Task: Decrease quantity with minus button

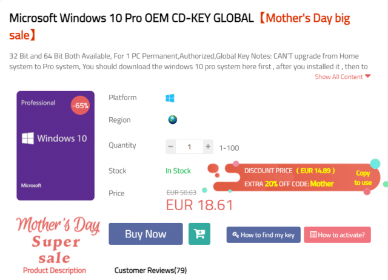Action: coord(171,146)
